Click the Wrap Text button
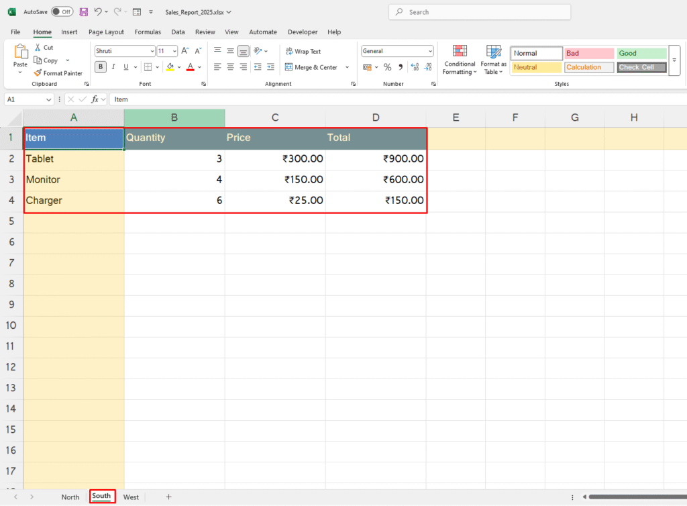Screen dimensions: 687x506 coord(303,51)
